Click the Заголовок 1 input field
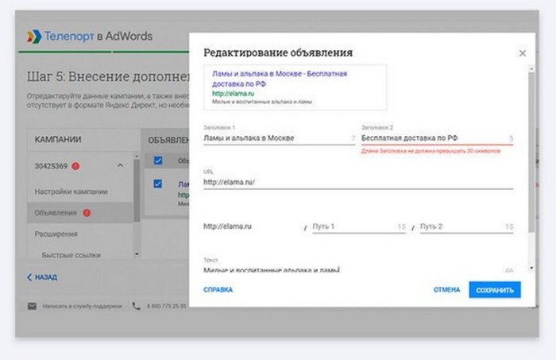 pos(279,138)
